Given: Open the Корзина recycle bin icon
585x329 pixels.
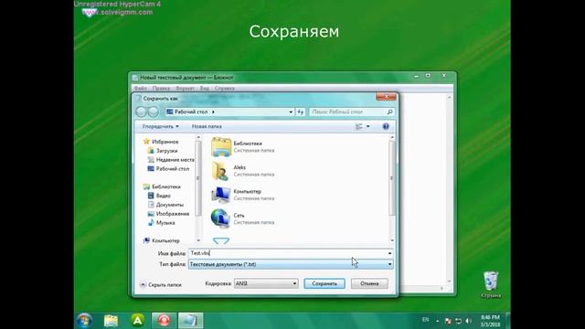Looking at the screenshot, I should pos(491,284).
